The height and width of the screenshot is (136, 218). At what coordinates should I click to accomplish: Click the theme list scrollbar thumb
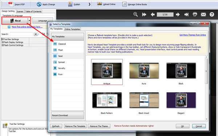point(206,71)
